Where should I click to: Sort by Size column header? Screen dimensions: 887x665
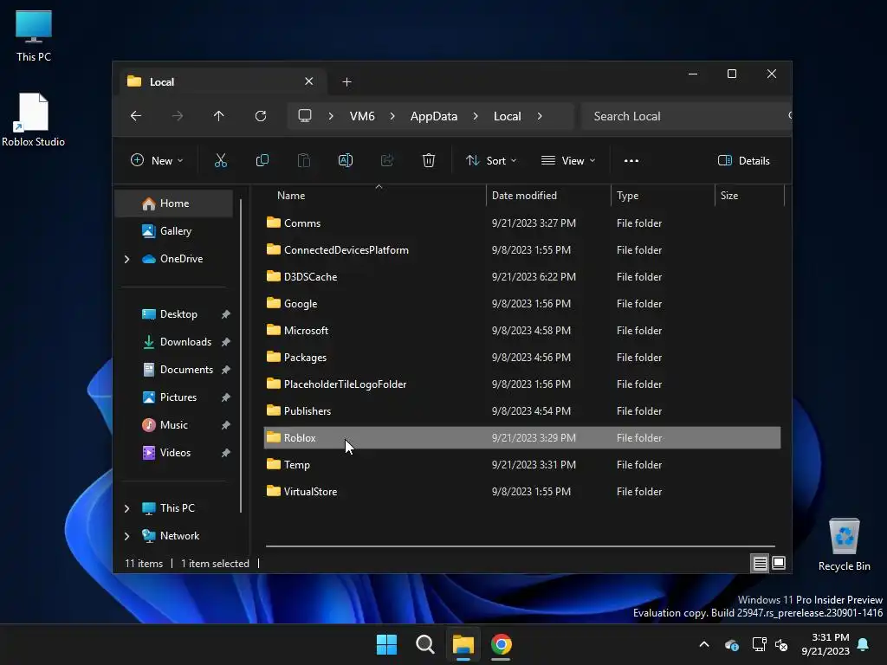point(749,196)
